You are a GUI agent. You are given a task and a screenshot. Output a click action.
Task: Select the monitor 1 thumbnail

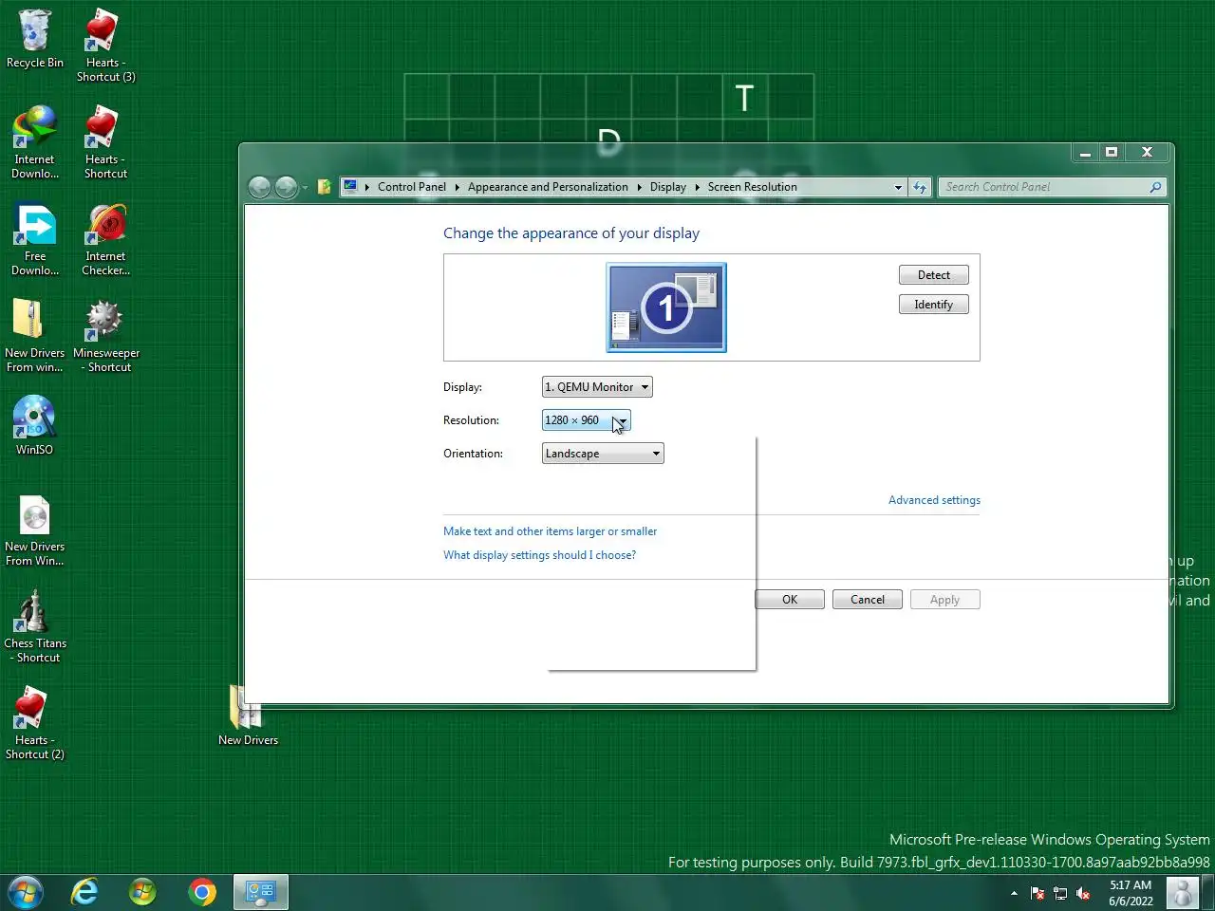tap(666, 307)
